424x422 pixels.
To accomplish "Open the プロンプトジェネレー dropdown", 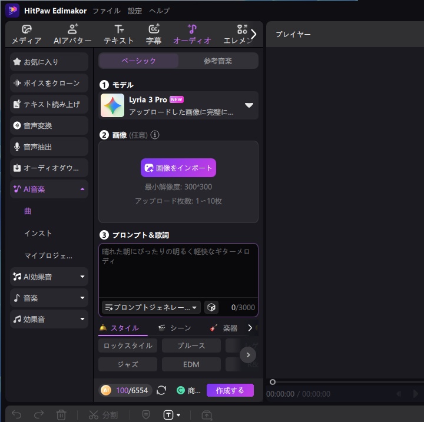I will (151, 307).
